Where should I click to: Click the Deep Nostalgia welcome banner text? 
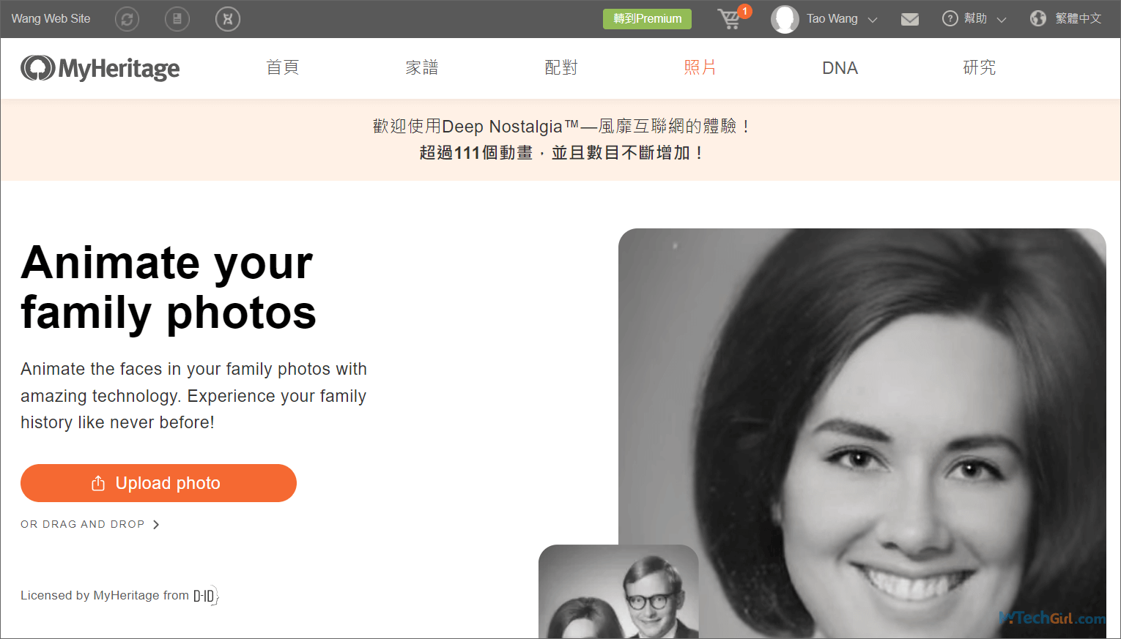coord(561,127)
